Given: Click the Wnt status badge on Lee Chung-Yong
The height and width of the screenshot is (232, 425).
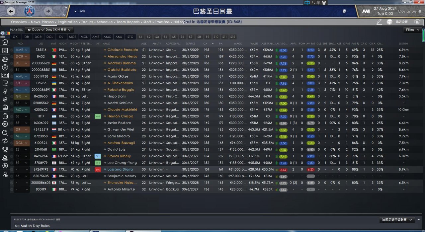Looking at the screenshot, I should pos(98,163).
